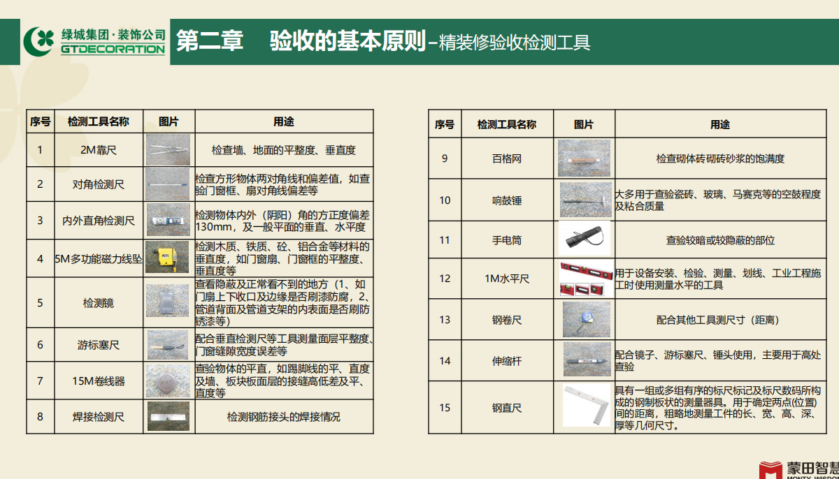Click the 15M卷线器 tool photo
839x479 pixels.
168,381
